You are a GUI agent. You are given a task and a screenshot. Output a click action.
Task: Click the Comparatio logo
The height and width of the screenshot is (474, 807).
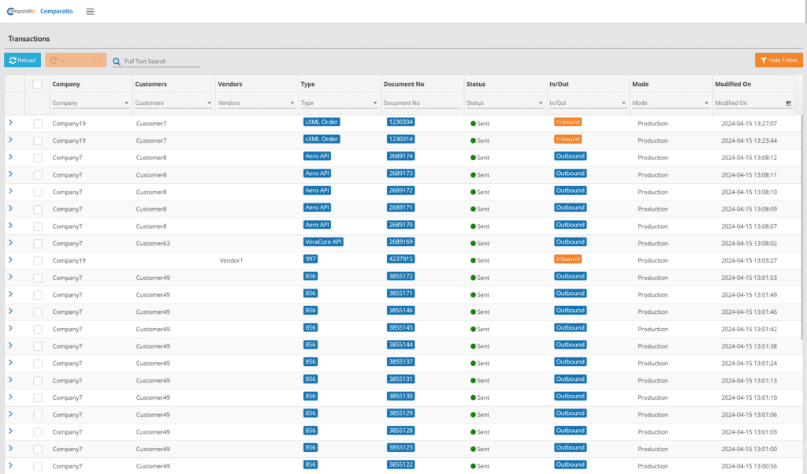(x=20, y=11)
